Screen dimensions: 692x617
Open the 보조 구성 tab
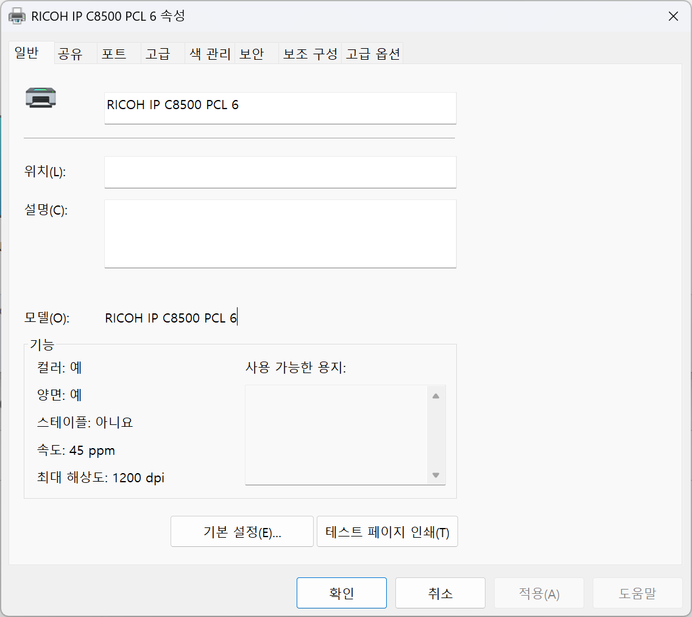tap(310, 54)
